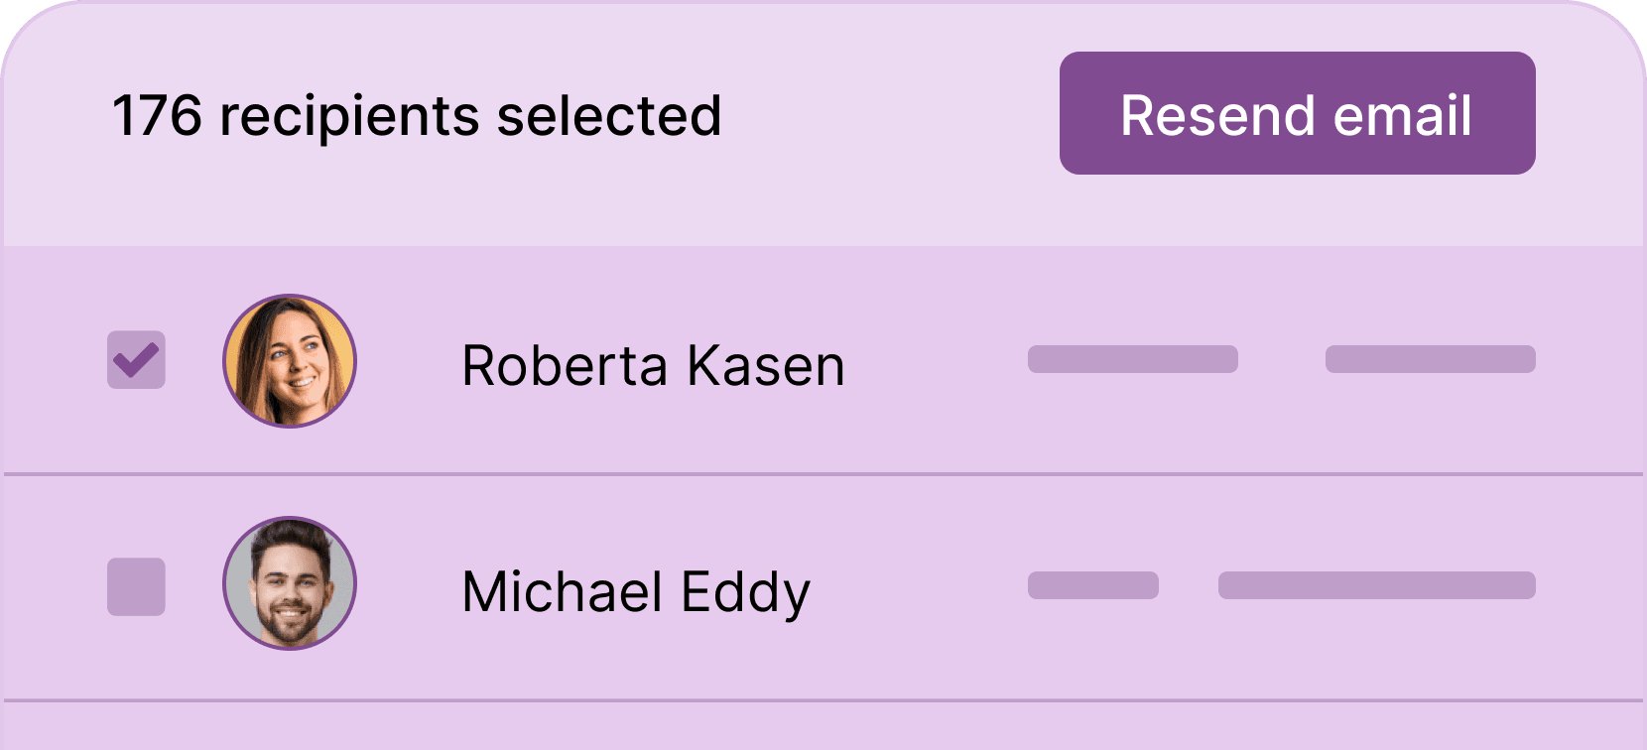Click the first placeholder bar beside Roberta Kasen

pos(1132,359)
